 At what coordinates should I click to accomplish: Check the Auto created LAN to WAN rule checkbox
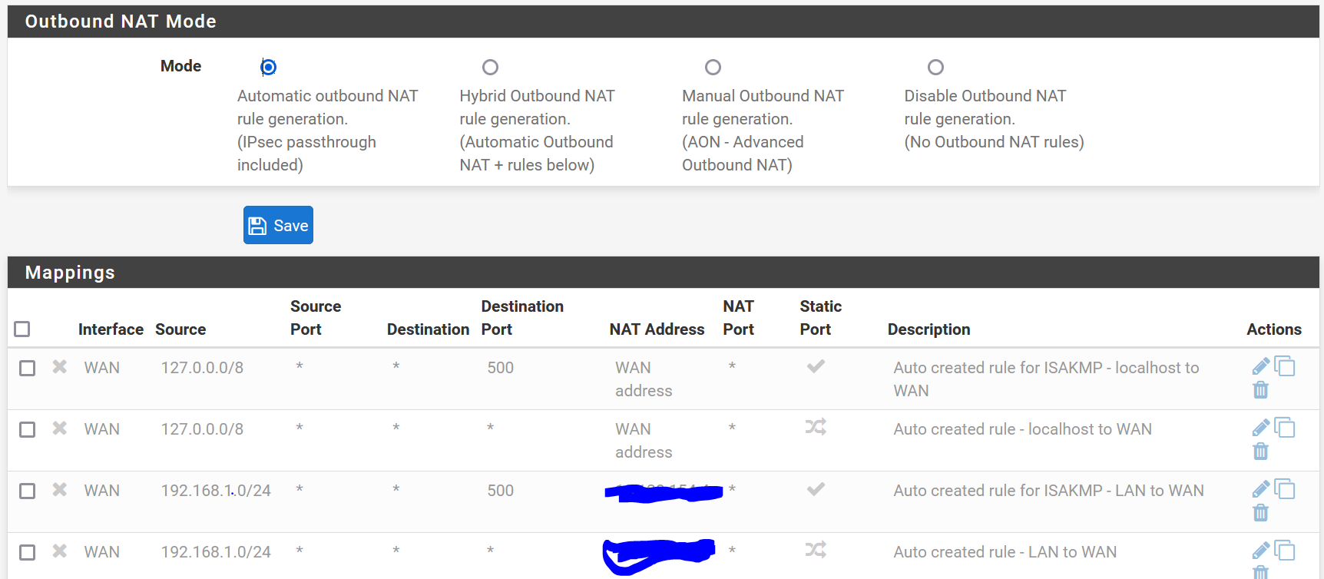pyautogui.click(x=27, y=552)
